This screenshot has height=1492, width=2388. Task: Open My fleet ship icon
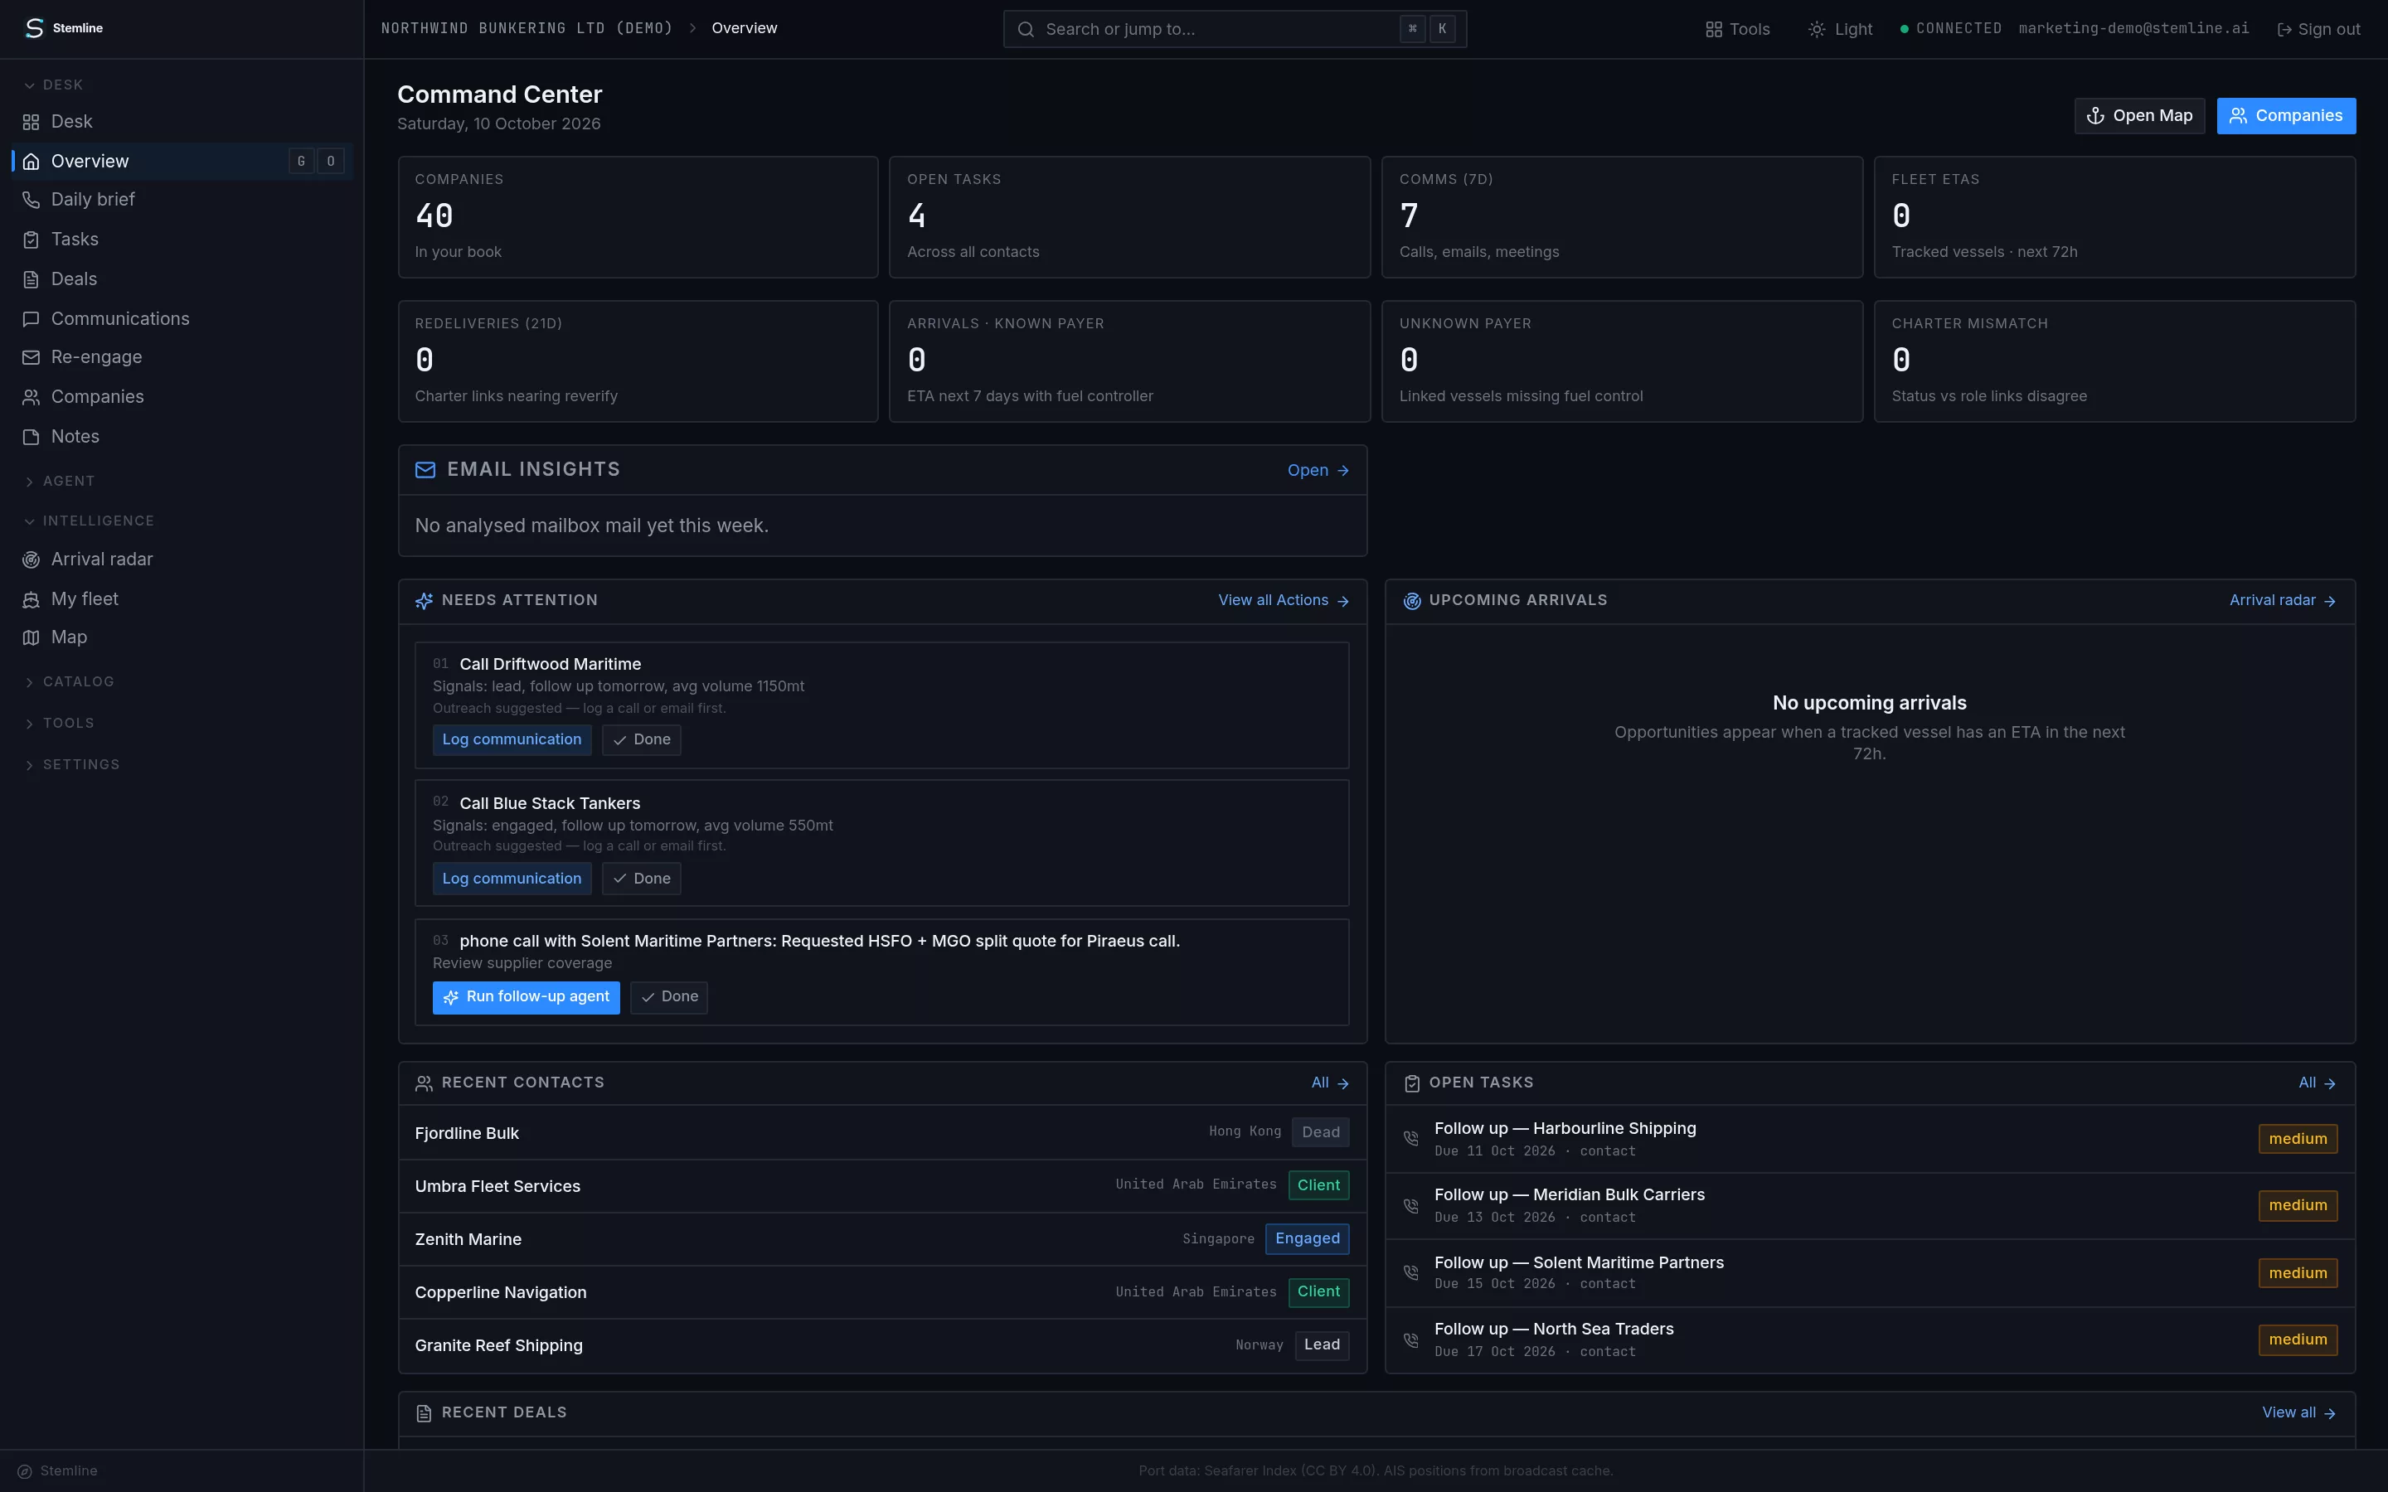pyautogui.click(x=31, y=599)
